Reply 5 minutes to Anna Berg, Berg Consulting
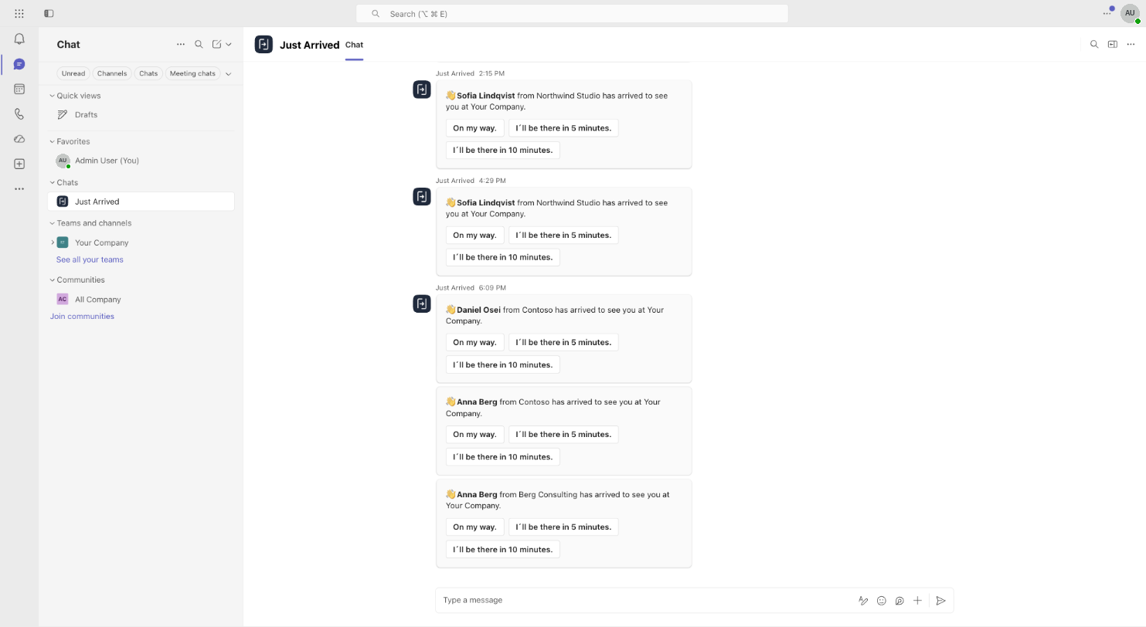 (563, 527)
